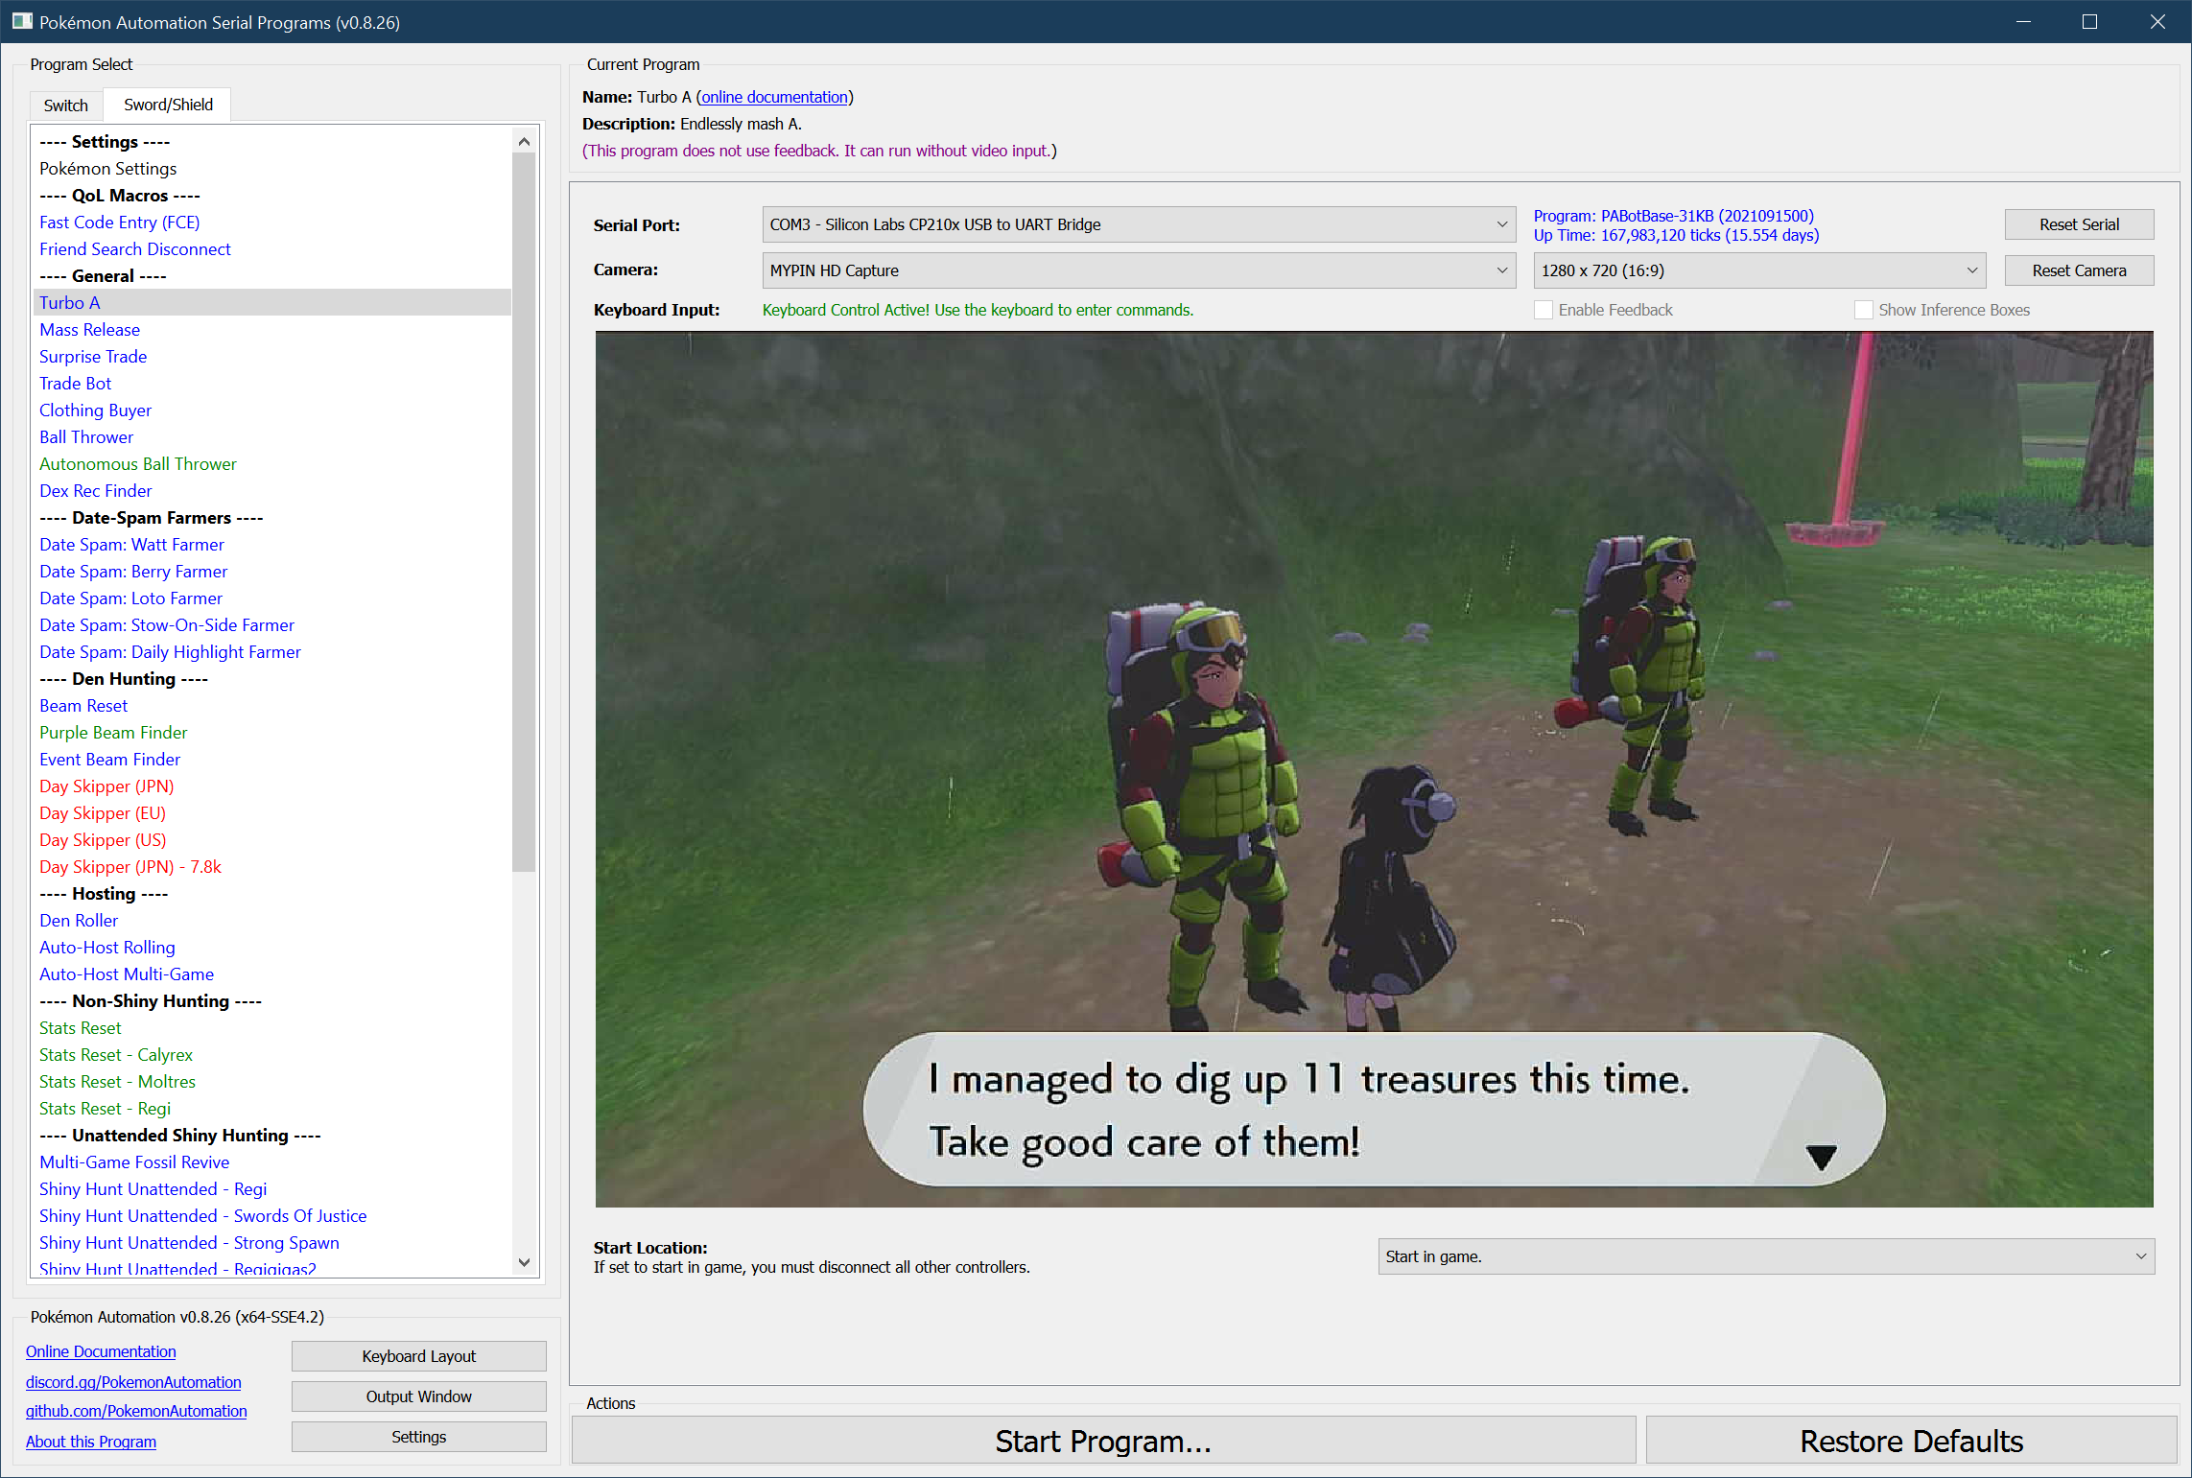The image size is (2192, 1478).
Task: Open the Serial Port dropdown
Action: [1138, 224]
